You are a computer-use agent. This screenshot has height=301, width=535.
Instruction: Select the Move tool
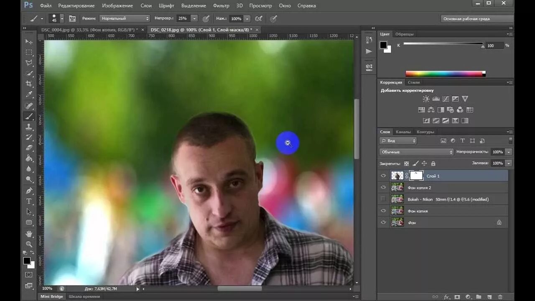point(29,41)
